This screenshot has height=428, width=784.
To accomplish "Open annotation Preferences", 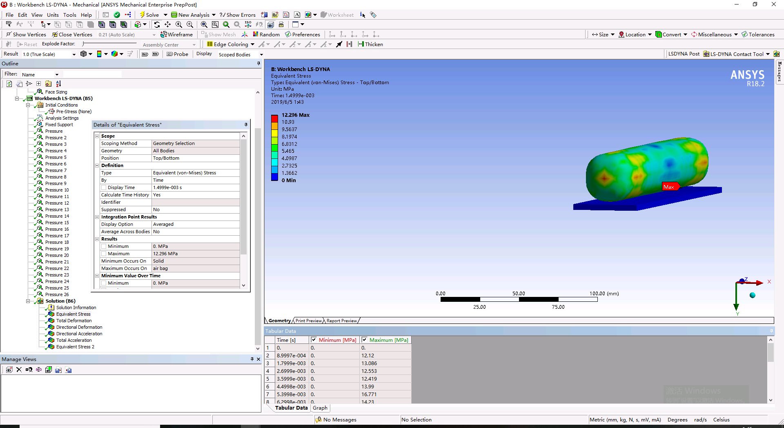I will [x=303, y=35].
